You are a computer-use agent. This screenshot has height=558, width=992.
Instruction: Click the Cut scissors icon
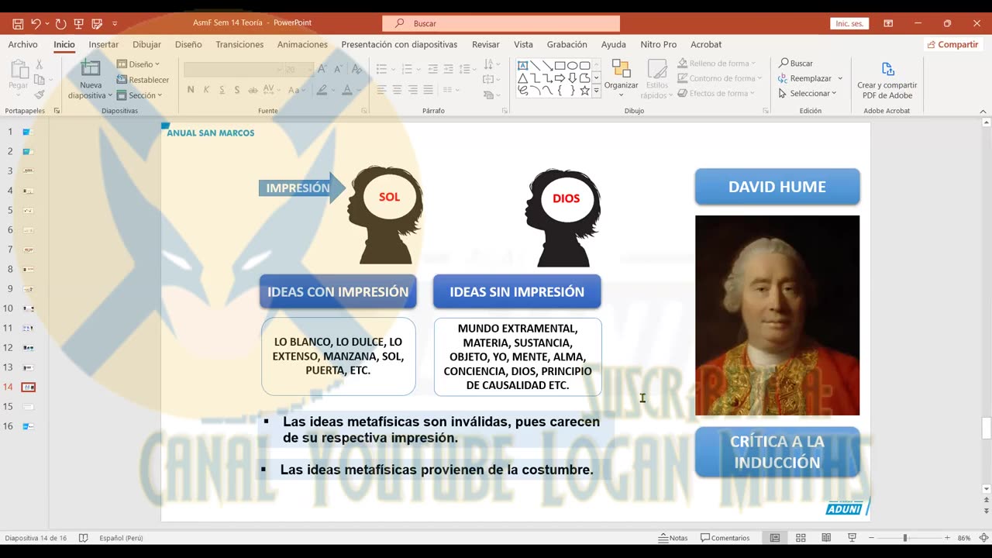click(40, 66)
